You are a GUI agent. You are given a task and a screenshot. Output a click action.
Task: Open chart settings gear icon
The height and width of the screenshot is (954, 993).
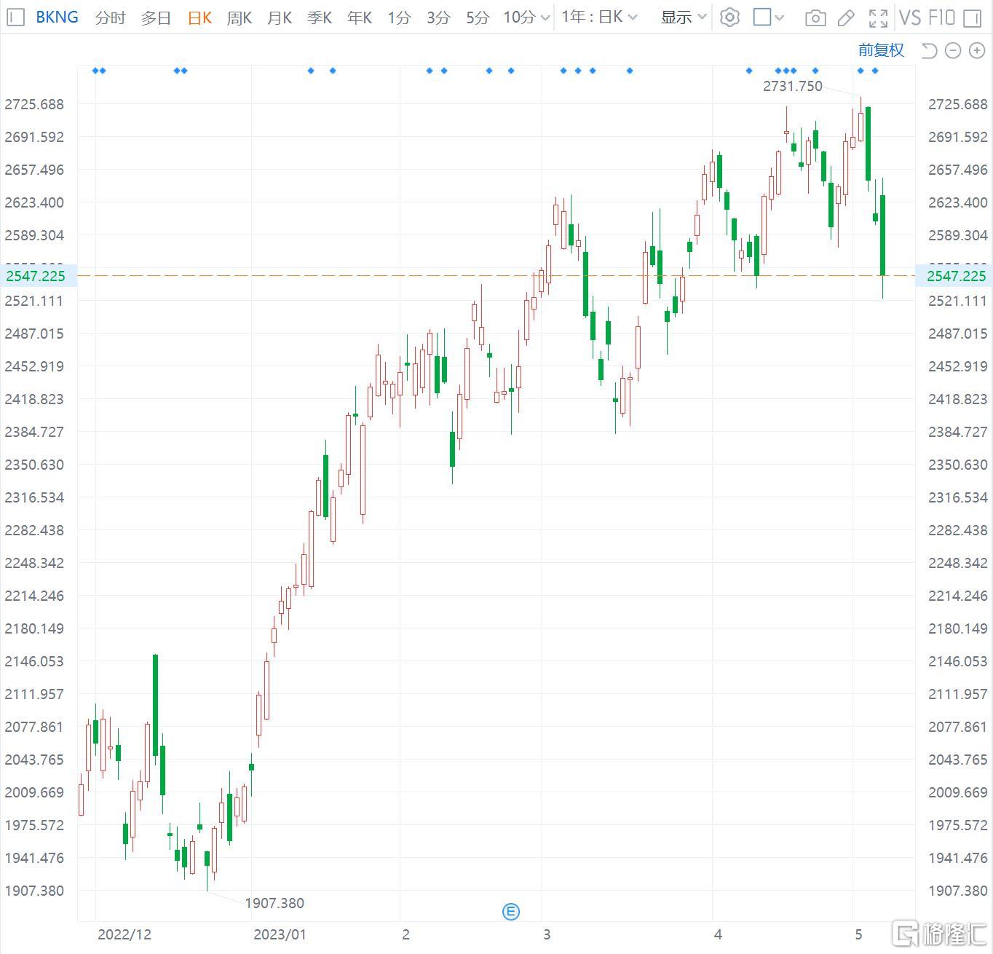pos(729,17)
